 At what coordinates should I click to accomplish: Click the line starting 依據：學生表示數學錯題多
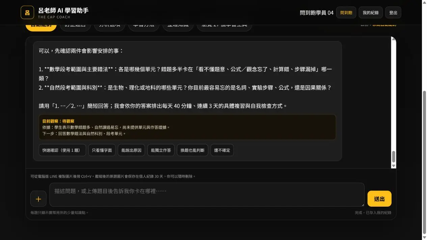[106, 127]
